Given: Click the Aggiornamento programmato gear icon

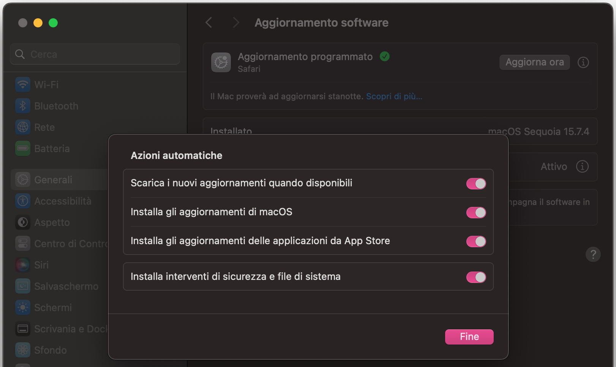Looking at the screenshot, I should tap(221, 62).
